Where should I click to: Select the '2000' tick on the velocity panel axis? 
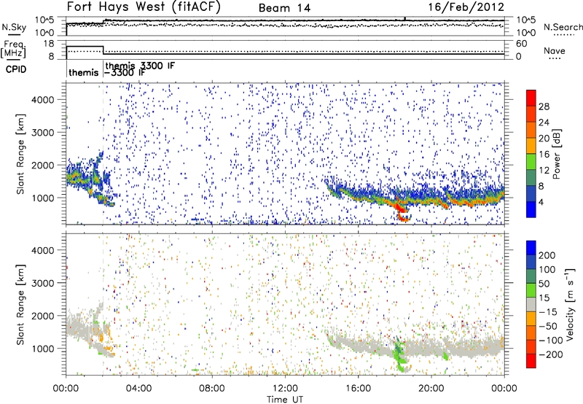pos(42,316)
